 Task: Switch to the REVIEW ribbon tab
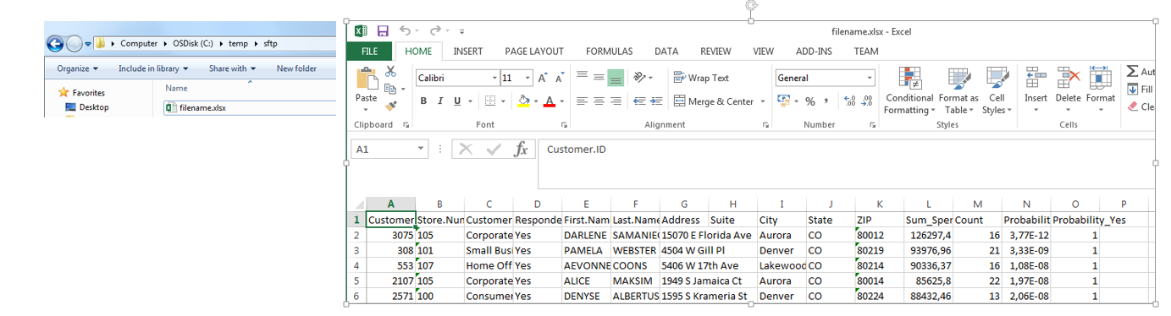click(x=715, y=52)
